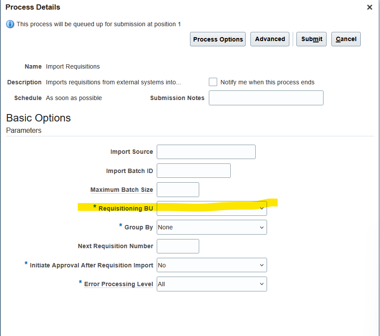Click the Maximum Batch Size label link

[x=121, y=190]
